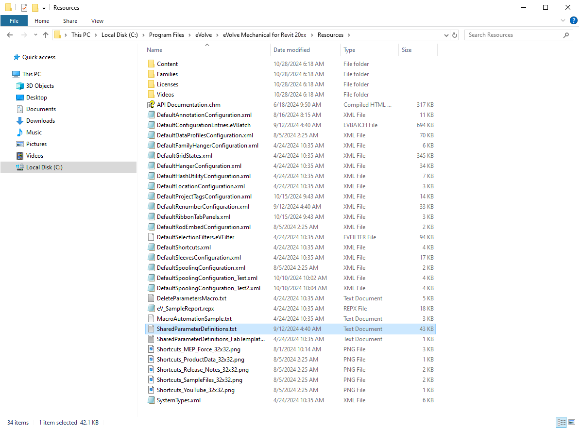
Task: Switch to Large icons view layout
Action: tap(572, 422)
